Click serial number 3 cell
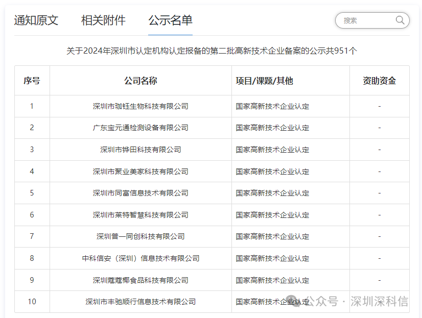422x318 pixels. [x=32, y=150]
